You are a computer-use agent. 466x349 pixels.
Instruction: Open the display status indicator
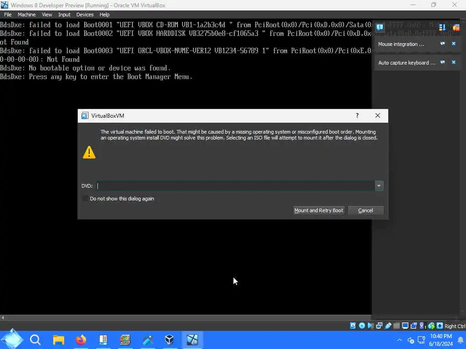pos(405,325)
